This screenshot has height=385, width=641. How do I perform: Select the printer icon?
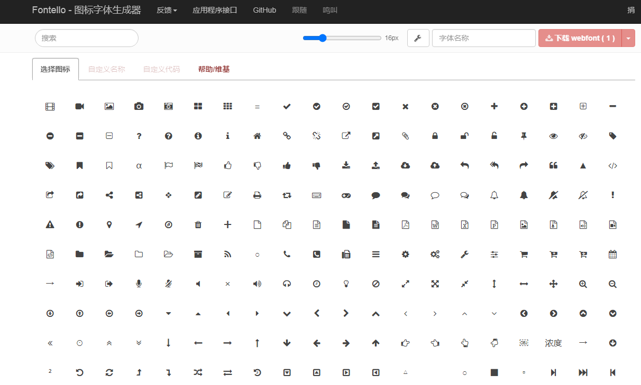tap(258, 195)
